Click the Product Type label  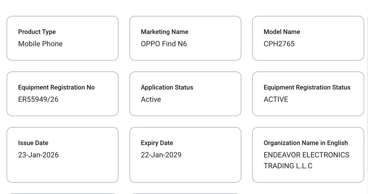click(37, 32)
